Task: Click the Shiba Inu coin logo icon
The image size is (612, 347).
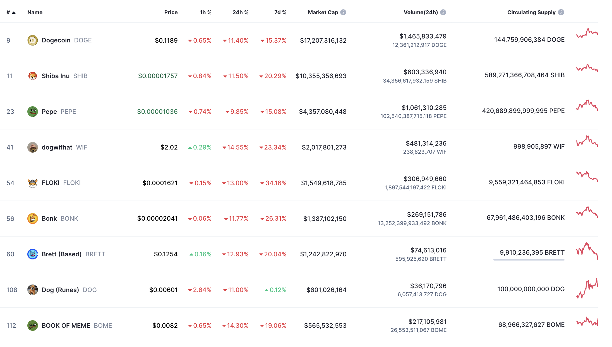Action: 33,76
